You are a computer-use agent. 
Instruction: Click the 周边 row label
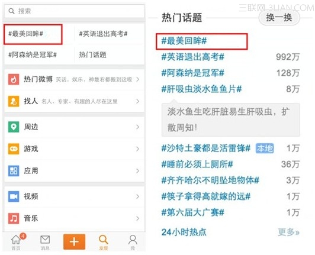coord(31,127)
